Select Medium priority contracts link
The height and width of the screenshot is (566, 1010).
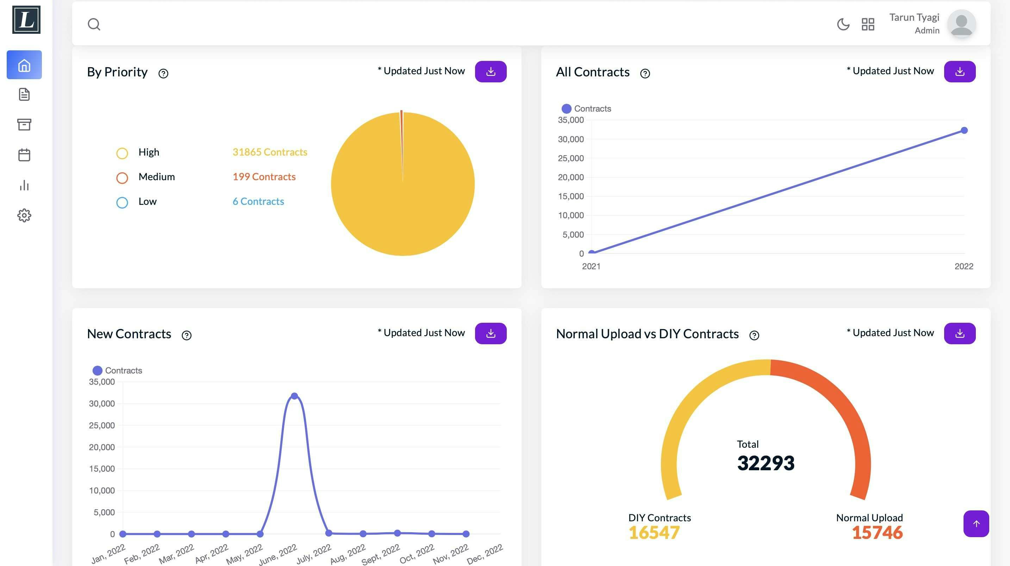tap(264, 176)
